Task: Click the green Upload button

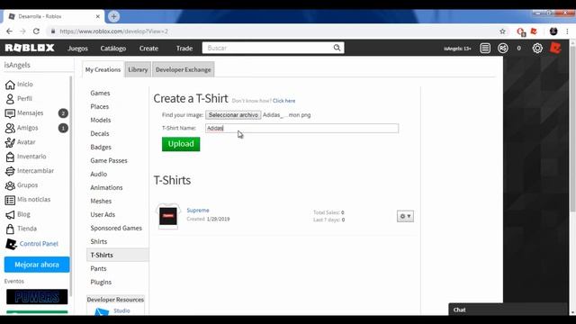Action: [x=181, y=144]
